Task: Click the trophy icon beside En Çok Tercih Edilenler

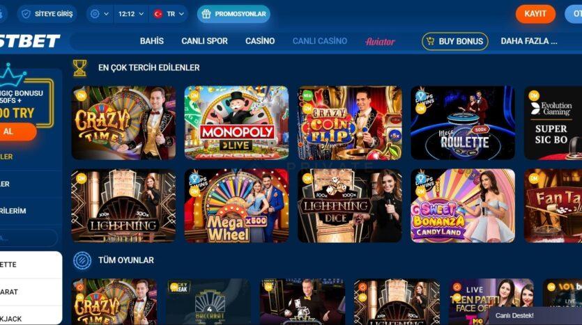Action: coord(79,68)
